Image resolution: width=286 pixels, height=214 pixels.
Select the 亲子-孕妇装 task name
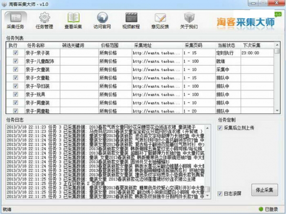coord(38,86)
